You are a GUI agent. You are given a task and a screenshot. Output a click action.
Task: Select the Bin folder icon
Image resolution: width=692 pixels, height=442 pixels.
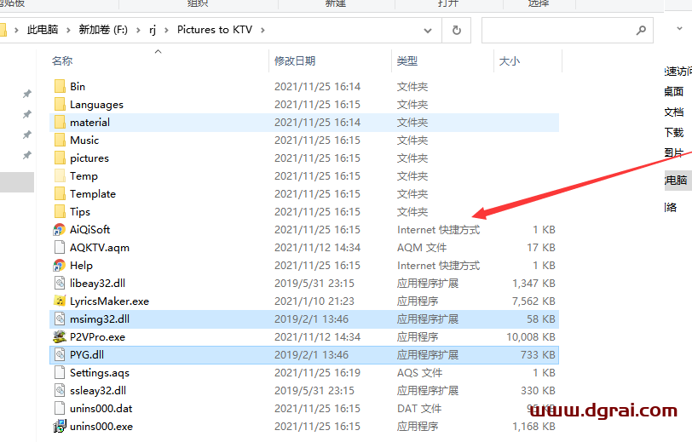[60, 86]
